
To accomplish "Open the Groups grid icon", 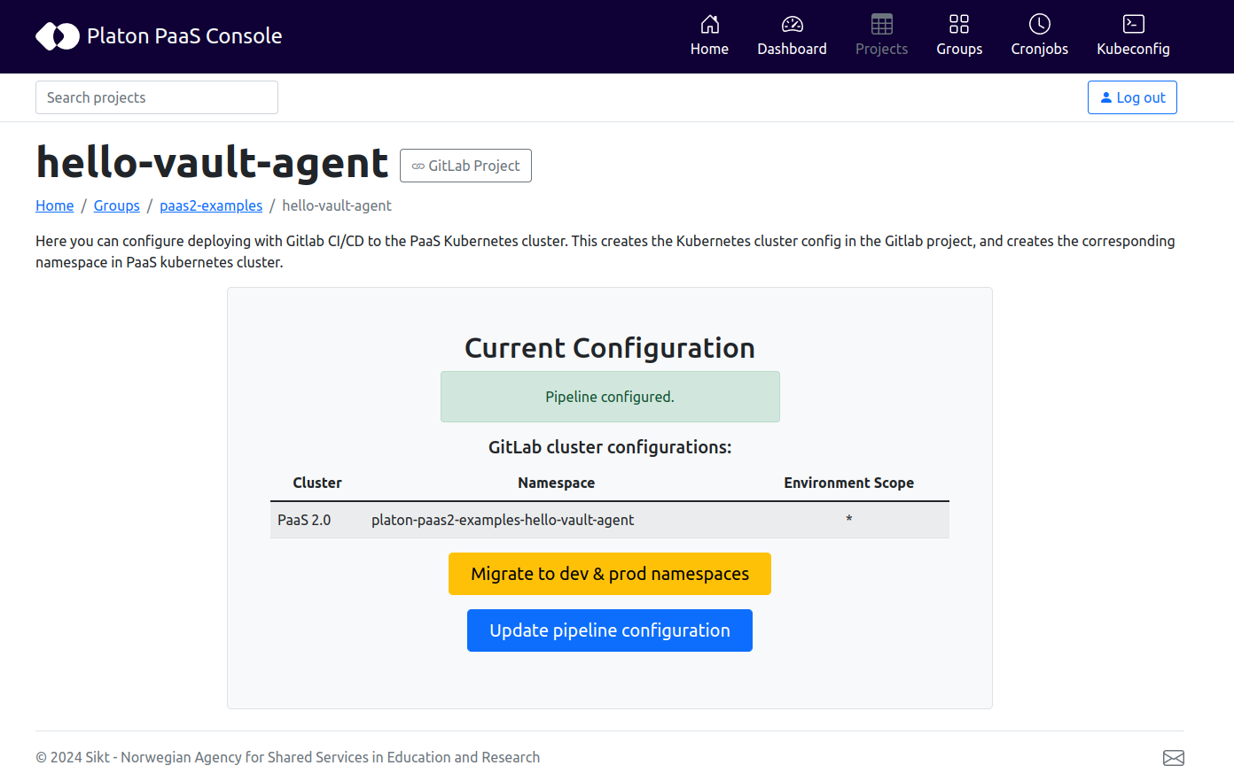I will (x=959, y=24).
